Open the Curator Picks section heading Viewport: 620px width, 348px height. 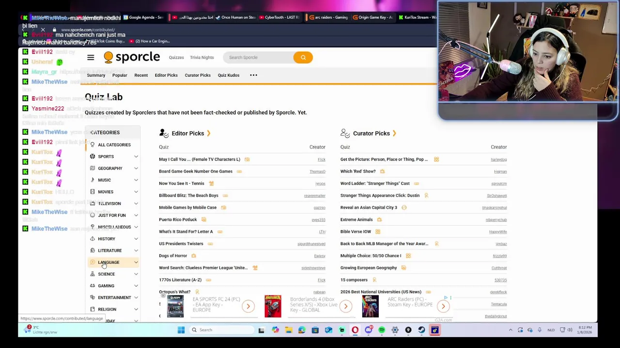372,133
